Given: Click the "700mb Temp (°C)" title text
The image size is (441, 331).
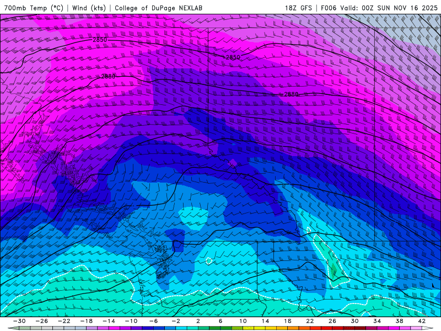Looking at the screenshot, I should pos(34,8).
